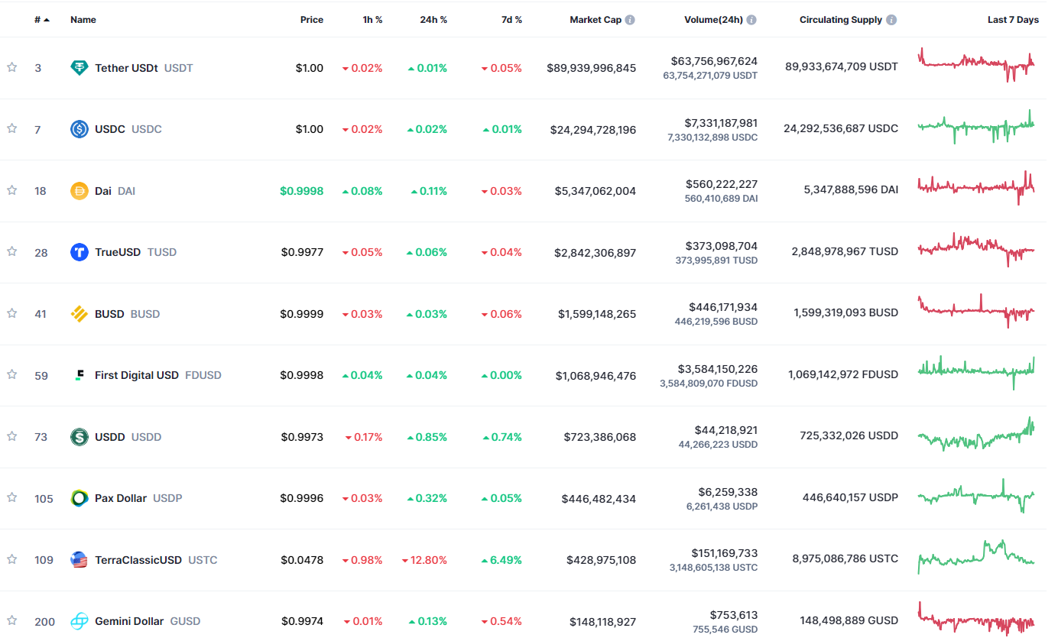Star USDC to add to watchlist
The image size is (1058, 641).
pos(11,128)
